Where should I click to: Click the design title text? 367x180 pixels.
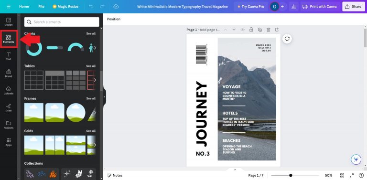pos(183,7)
